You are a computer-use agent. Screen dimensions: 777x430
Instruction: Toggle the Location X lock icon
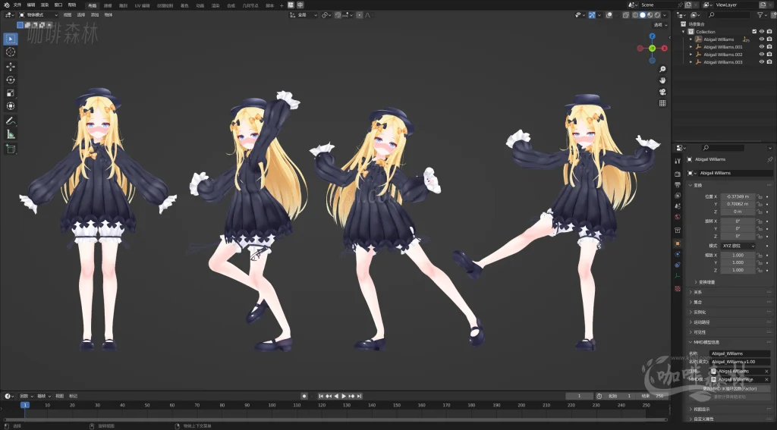pyautogui.click(x=760, y=196)
